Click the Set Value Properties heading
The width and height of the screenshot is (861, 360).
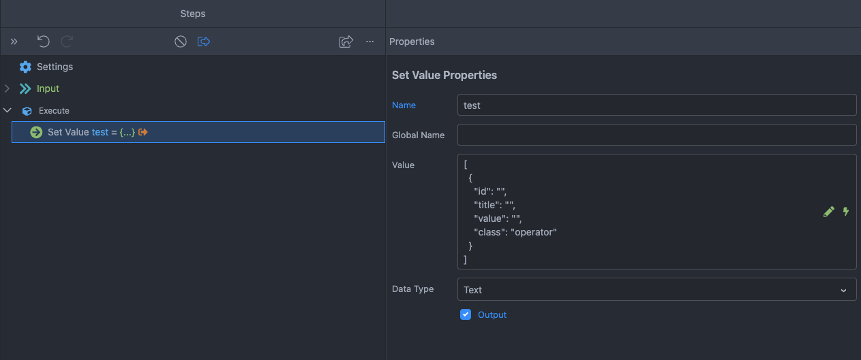coord(444,75)
